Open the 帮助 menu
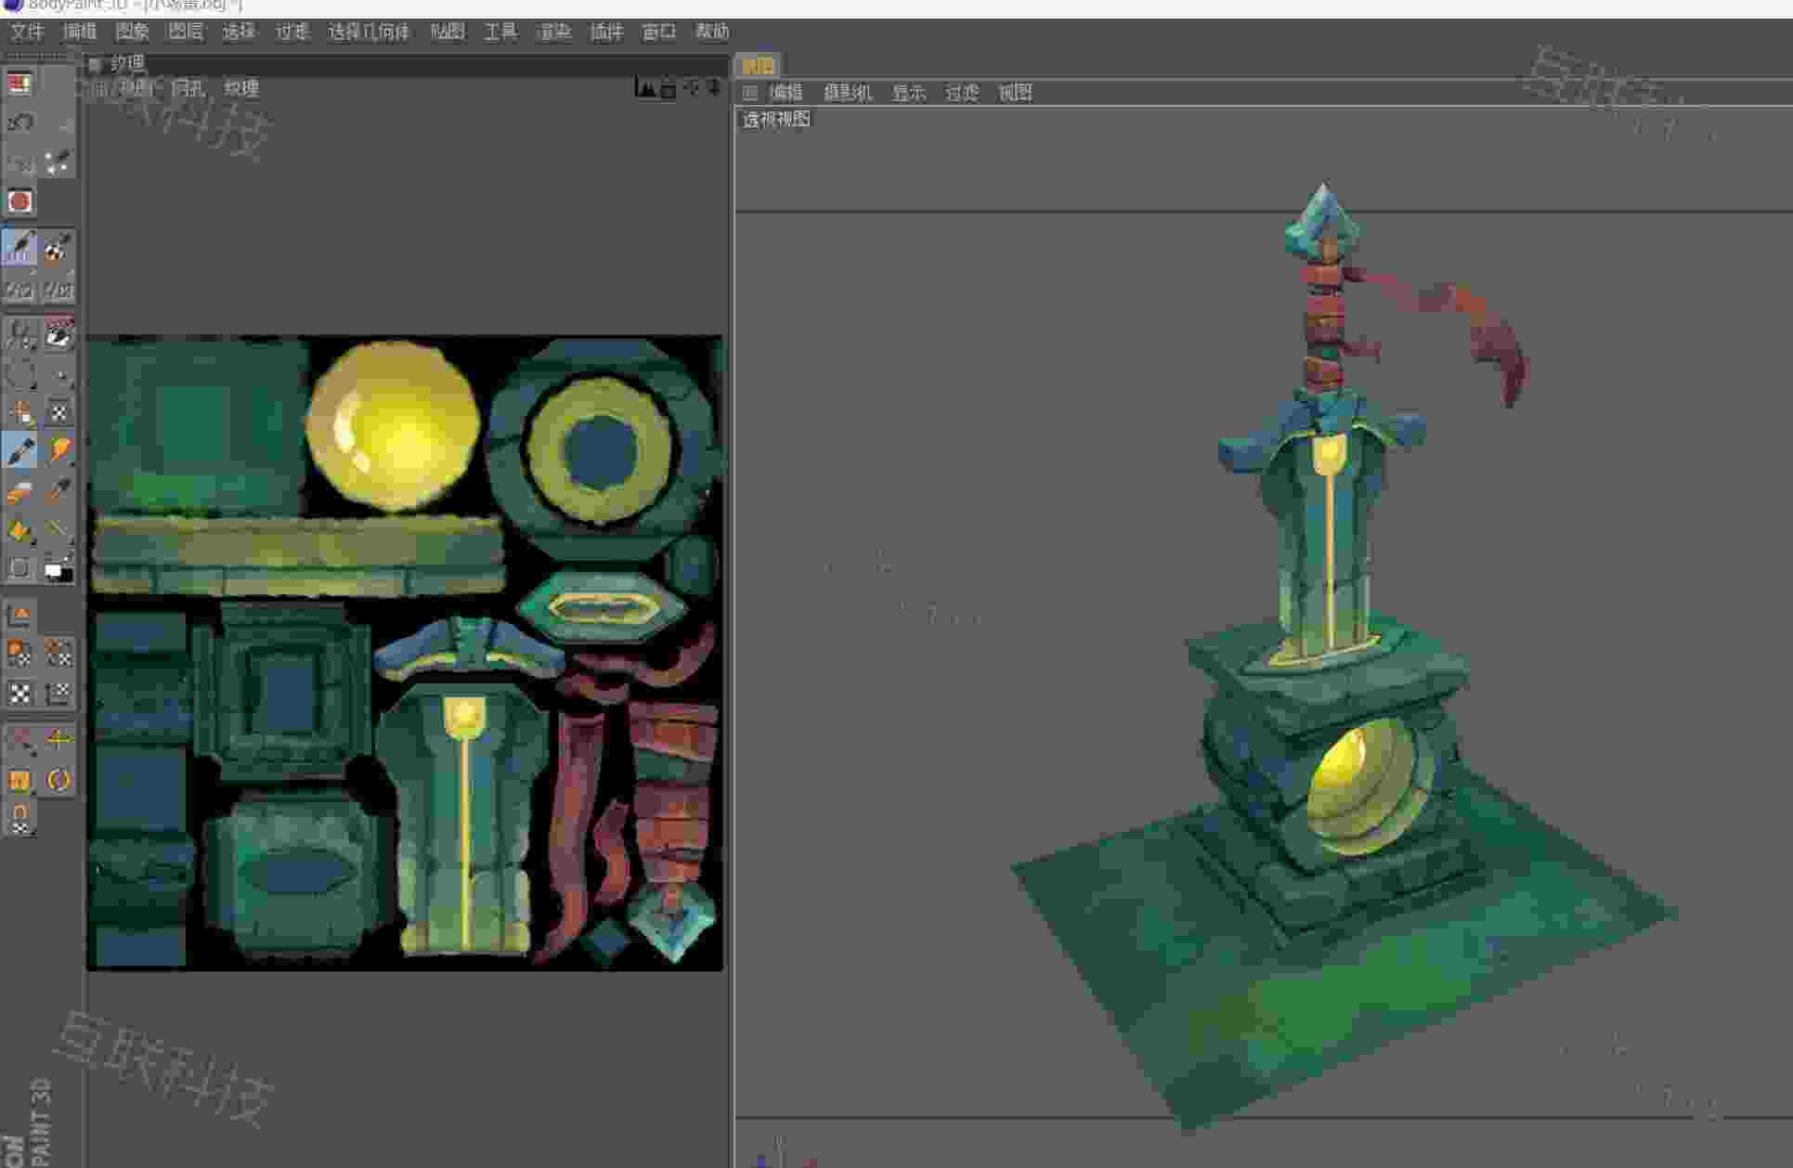The width and height of the screenshot is (1793, 1168). (712, 32)
